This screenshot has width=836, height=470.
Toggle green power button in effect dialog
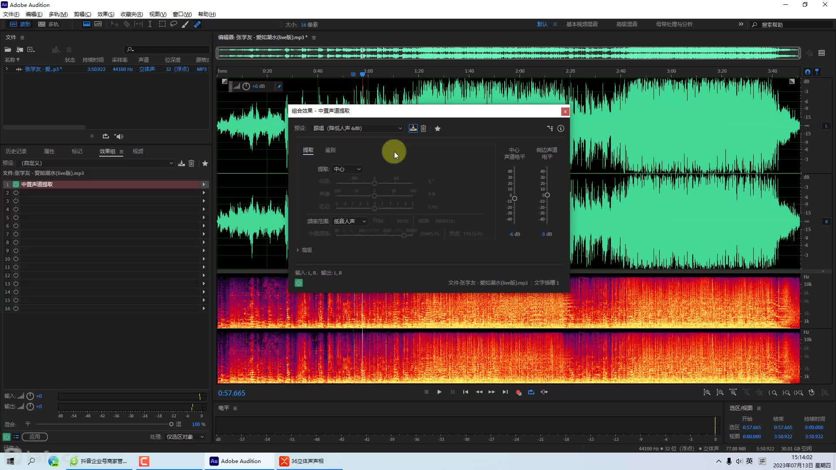click(299, 283)
